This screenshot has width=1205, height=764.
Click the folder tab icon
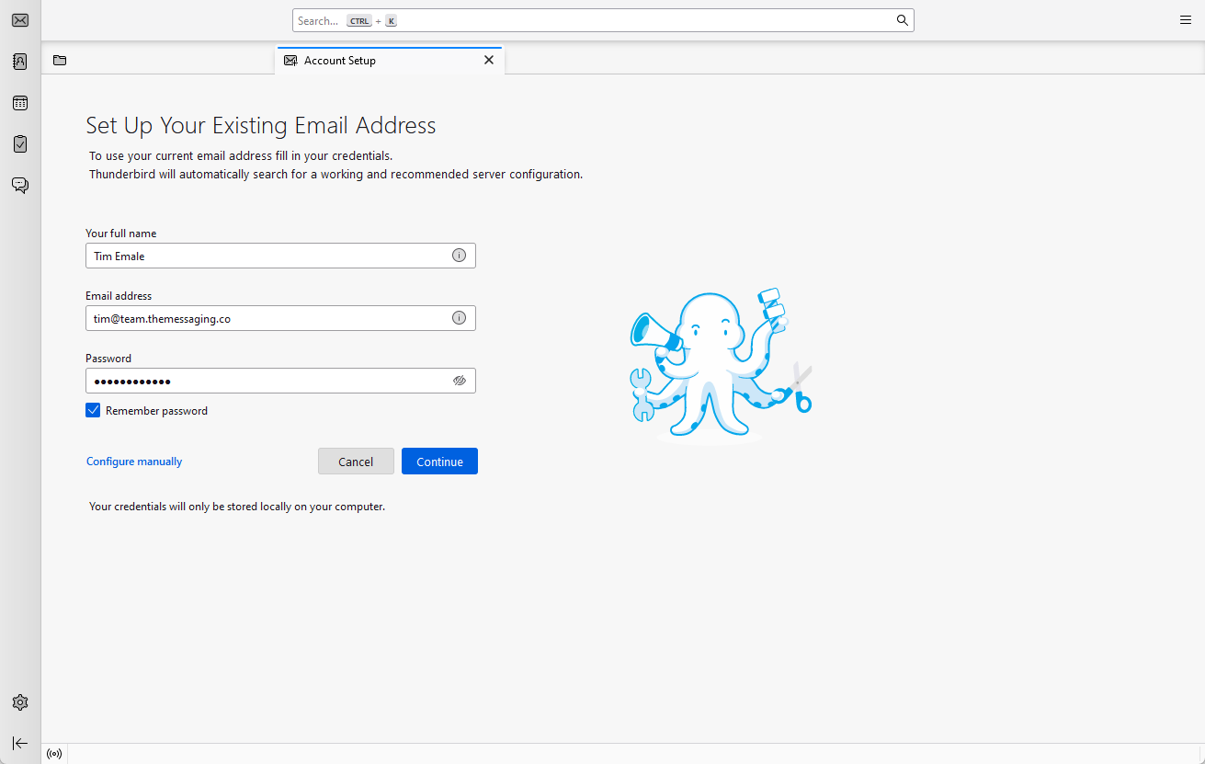[60, 61]
